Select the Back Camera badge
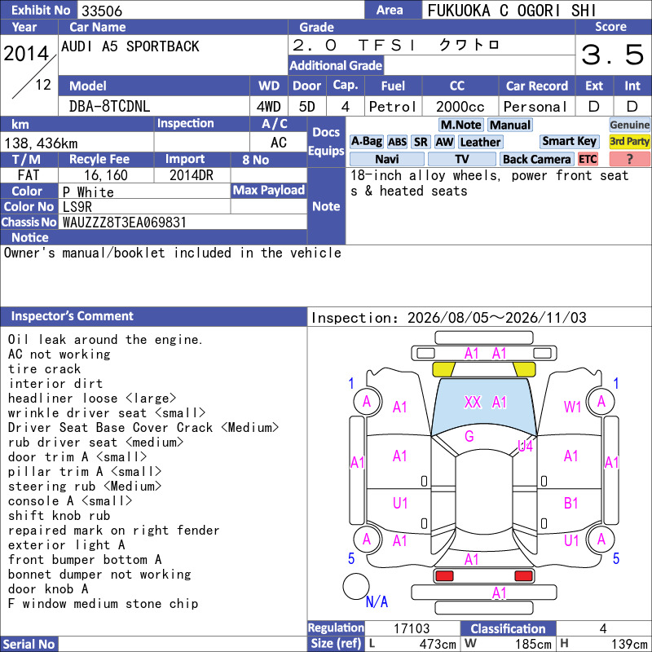The height and width of the screenshot is (652, 652). coord(537,159)
